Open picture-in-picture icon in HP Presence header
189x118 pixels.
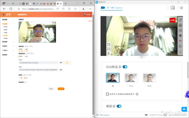coord(173,8)
